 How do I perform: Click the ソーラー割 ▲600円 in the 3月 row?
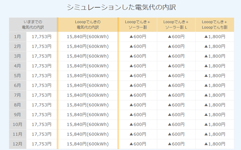coord(138,56)
